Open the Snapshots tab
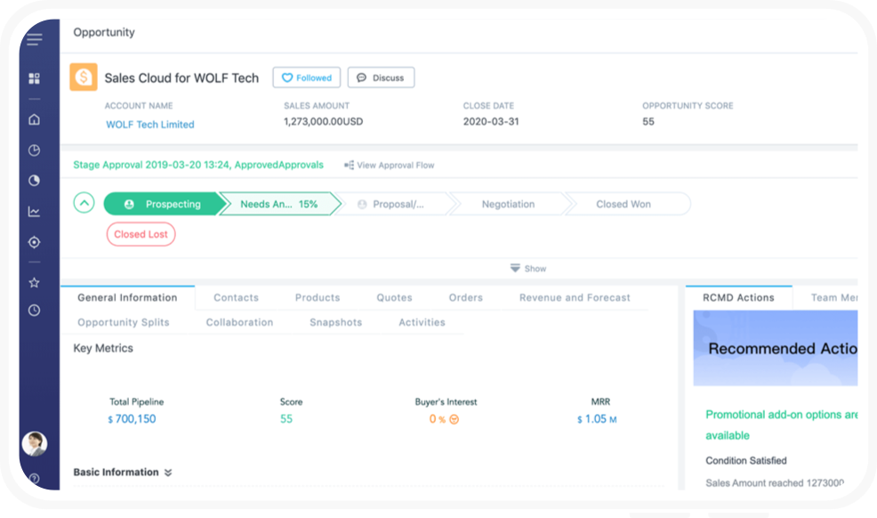 (336, 322)
